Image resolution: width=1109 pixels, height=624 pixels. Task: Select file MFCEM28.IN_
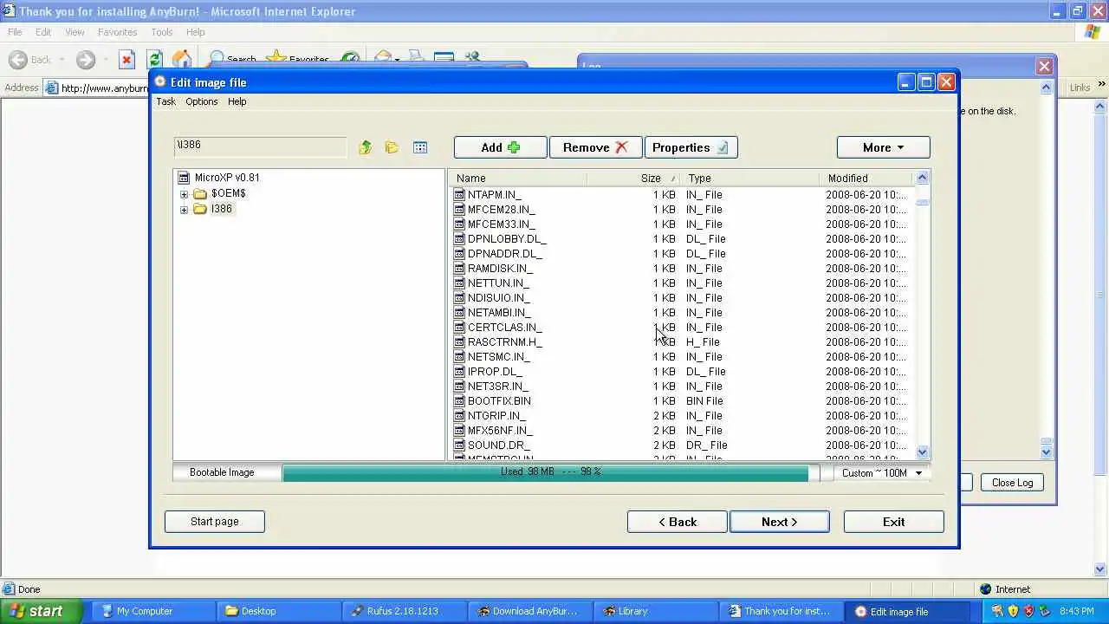(x=501, y=210)
